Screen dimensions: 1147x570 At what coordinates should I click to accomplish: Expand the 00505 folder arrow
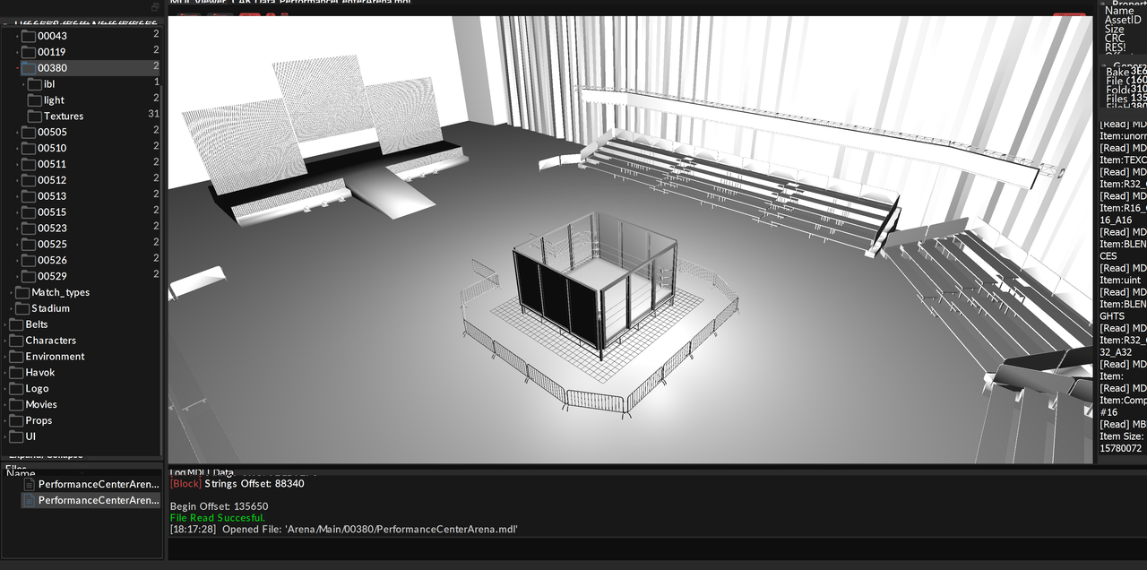pyautogui.click(x=17, y=132)
